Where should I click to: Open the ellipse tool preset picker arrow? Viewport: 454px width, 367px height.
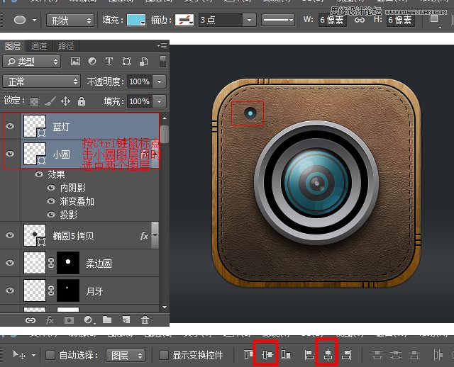click(x=35, y=21)
